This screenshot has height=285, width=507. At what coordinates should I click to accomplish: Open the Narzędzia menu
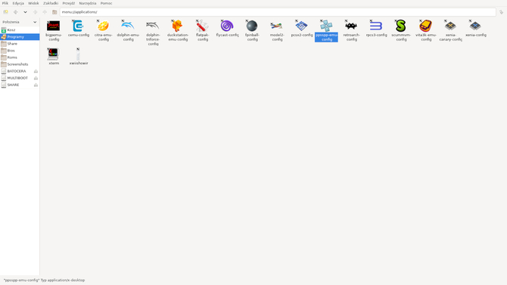tap(88, 3)
